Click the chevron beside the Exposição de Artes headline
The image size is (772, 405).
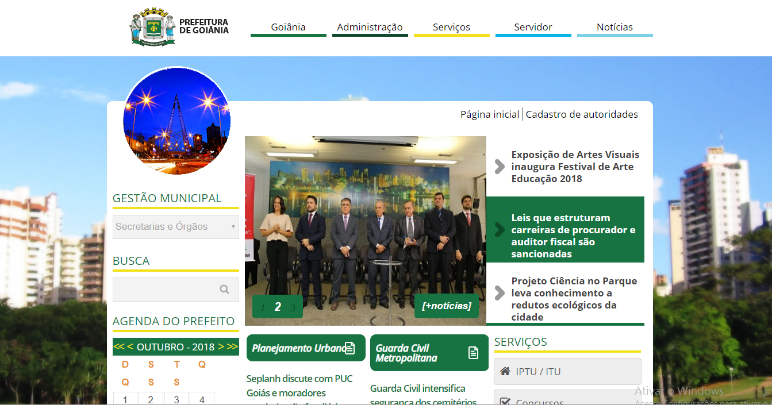[x=498, y=166]
